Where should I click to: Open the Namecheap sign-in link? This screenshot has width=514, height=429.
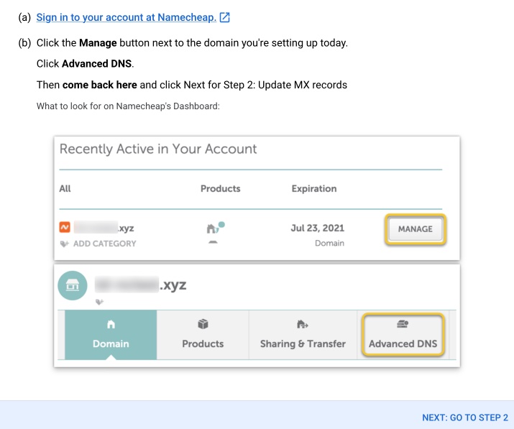point(127,17)
